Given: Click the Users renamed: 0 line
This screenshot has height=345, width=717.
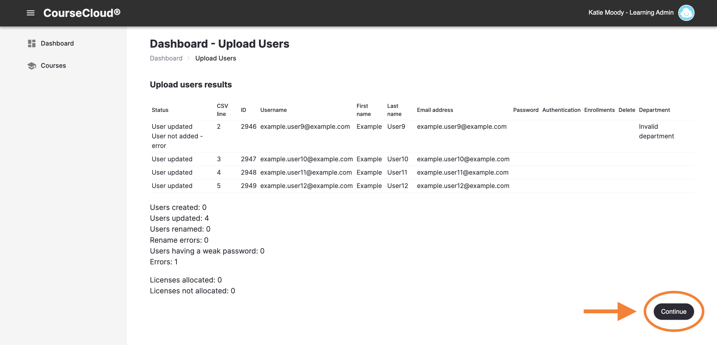Looking at the screenshot, I should pos(180,229).
